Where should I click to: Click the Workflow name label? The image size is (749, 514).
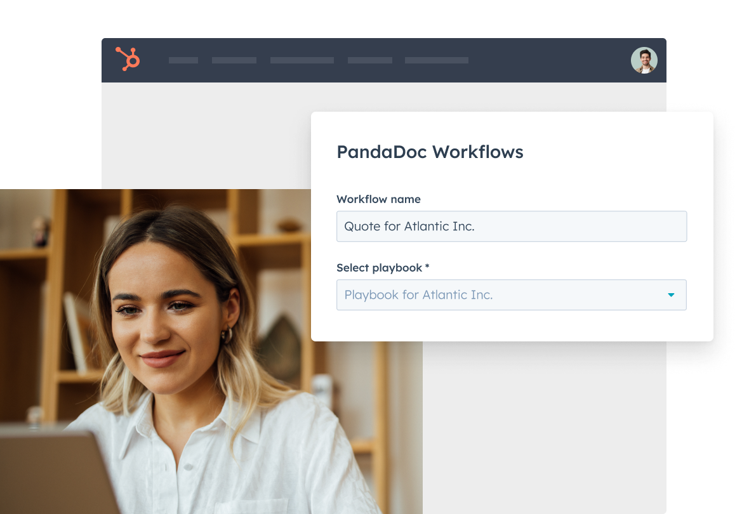click(x=378, y=199)
